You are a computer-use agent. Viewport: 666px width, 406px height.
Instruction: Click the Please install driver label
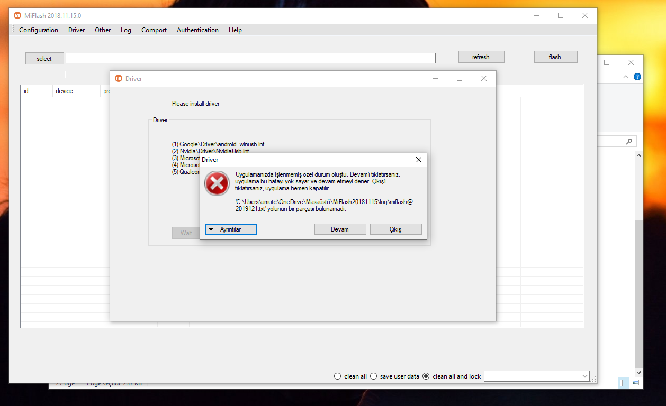(x=196, y=104)
